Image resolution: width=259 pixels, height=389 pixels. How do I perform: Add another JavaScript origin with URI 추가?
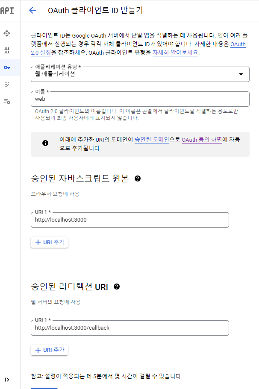tap(50, 242)
